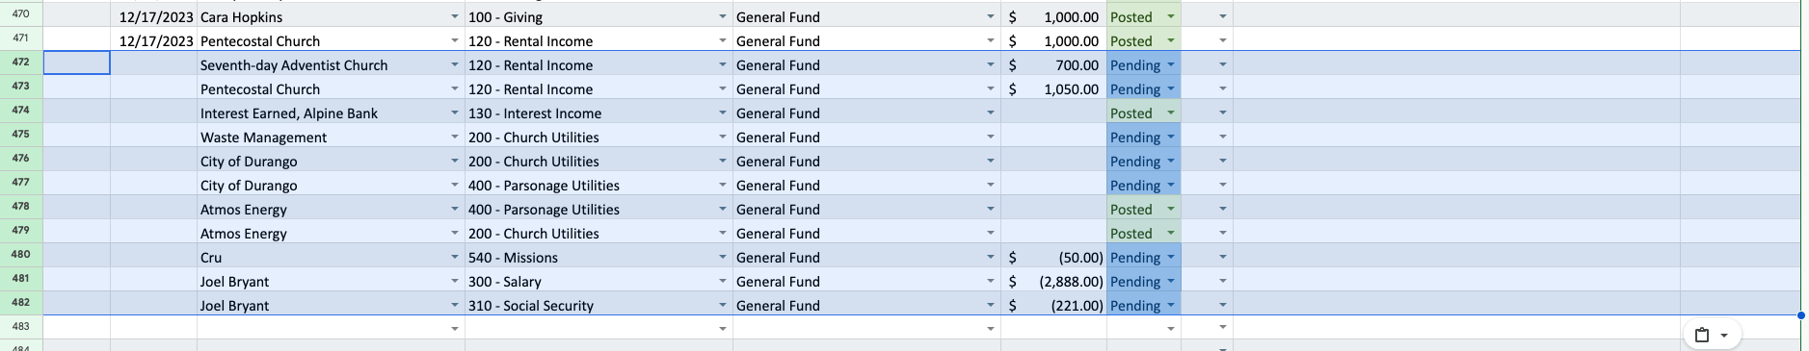The width and height of the screenshot is (1809, 351).
Task: Select row header 475
Action: 21,135
